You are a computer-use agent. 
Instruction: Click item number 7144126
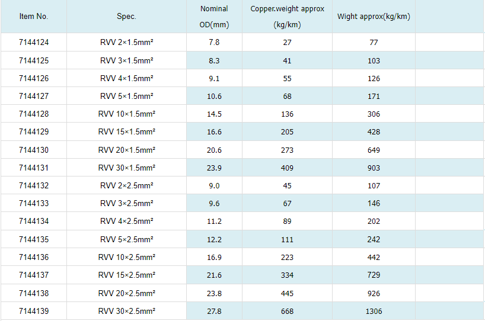coord(34,78)
